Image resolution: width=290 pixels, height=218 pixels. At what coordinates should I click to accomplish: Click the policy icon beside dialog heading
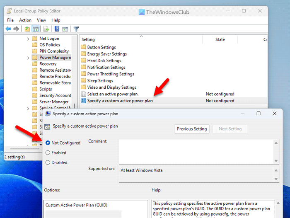point(47,126)
